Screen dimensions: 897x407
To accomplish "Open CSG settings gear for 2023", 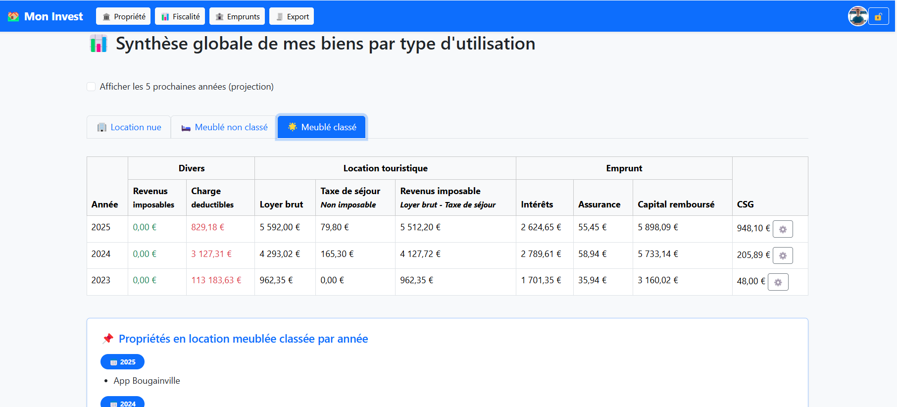I will 778,282.
